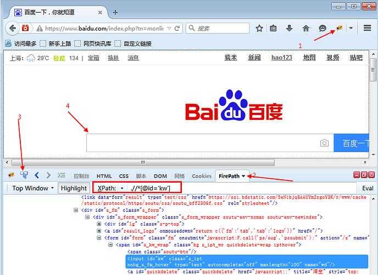Click camera image search icon in Baidu box

(x=324, y=143)
